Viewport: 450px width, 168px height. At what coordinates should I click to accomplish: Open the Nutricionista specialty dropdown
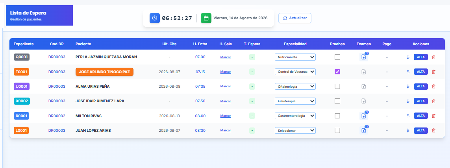[x=295, y=57]
